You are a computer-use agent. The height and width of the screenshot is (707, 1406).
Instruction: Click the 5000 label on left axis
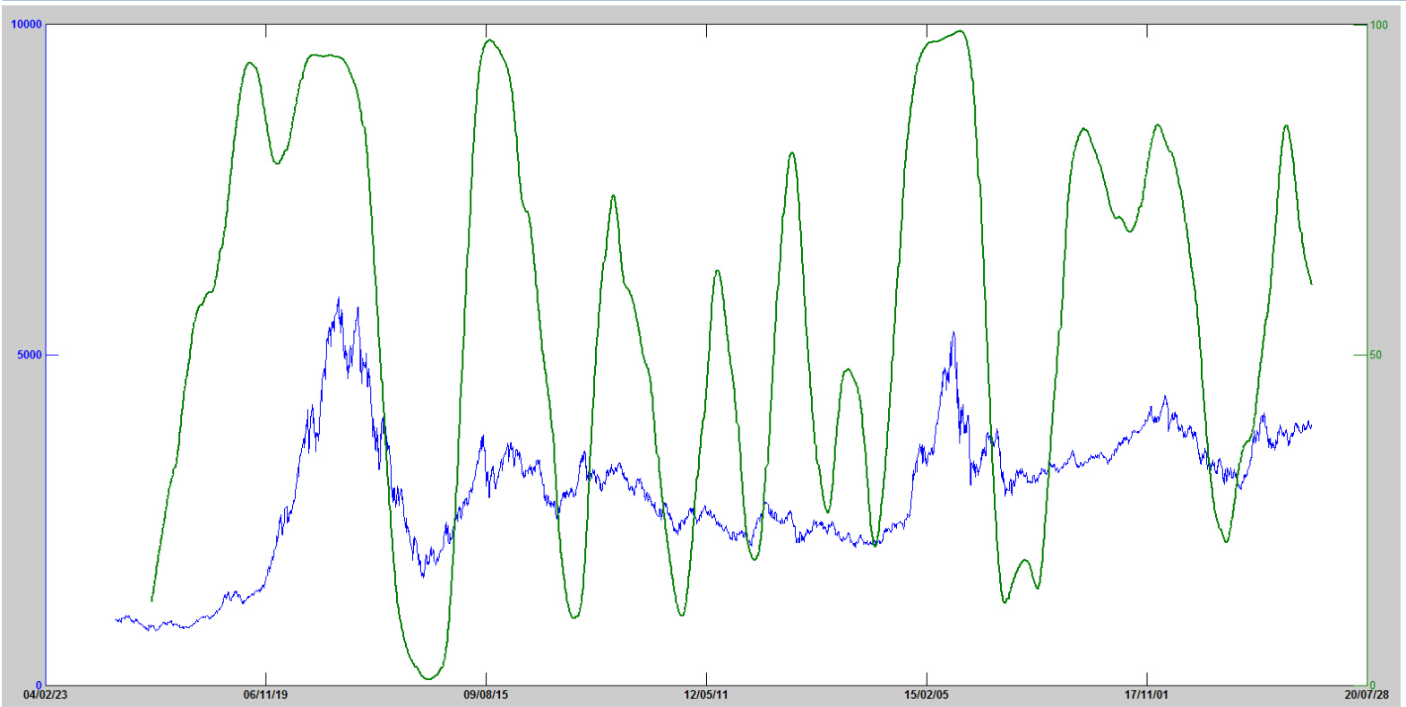(30, 355)
